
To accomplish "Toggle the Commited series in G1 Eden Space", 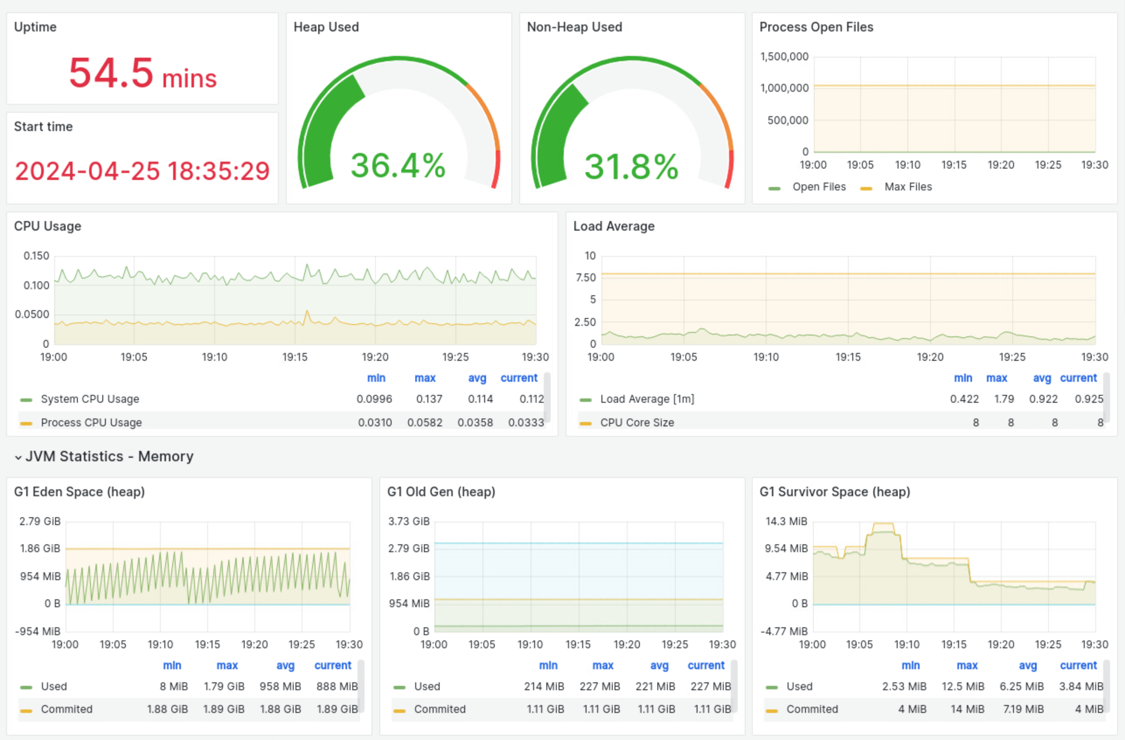I will click(66, 709).
